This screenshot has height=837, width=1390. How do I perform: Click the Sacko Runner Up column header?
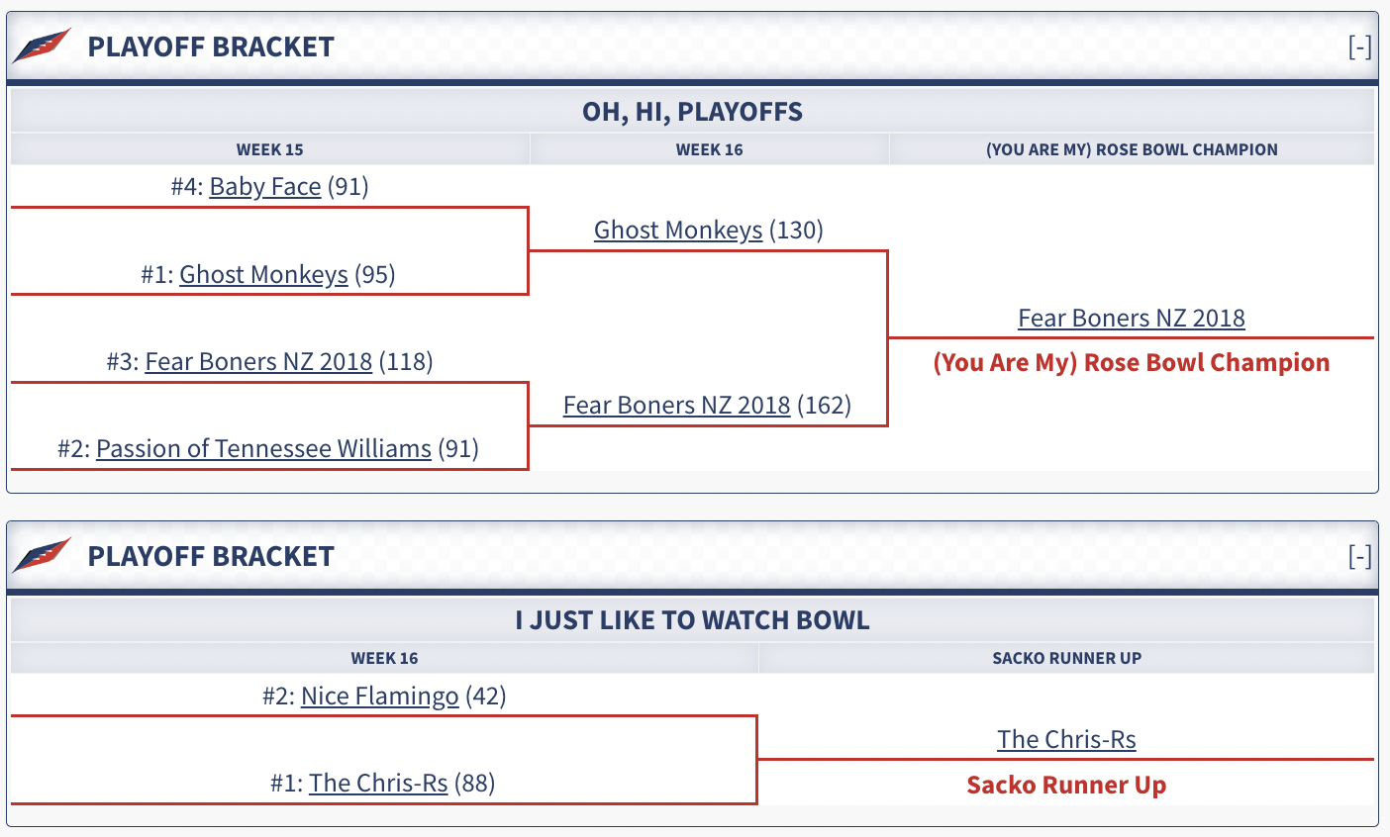coord(1066,659)
